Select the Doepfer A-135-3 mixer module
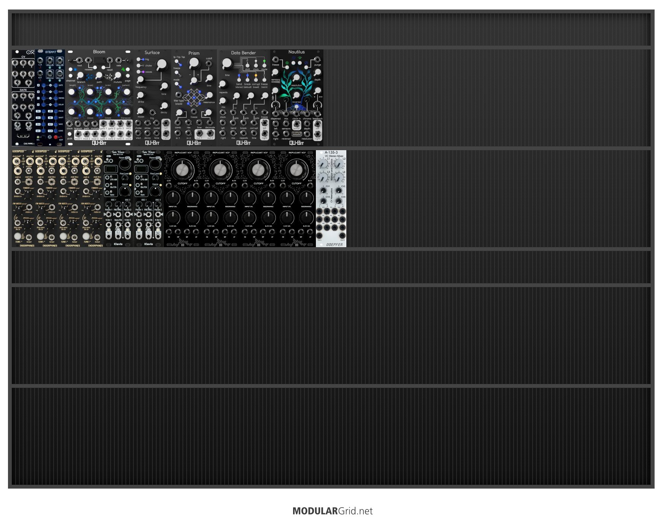This screenshot has height=519, width=666. 331,198
